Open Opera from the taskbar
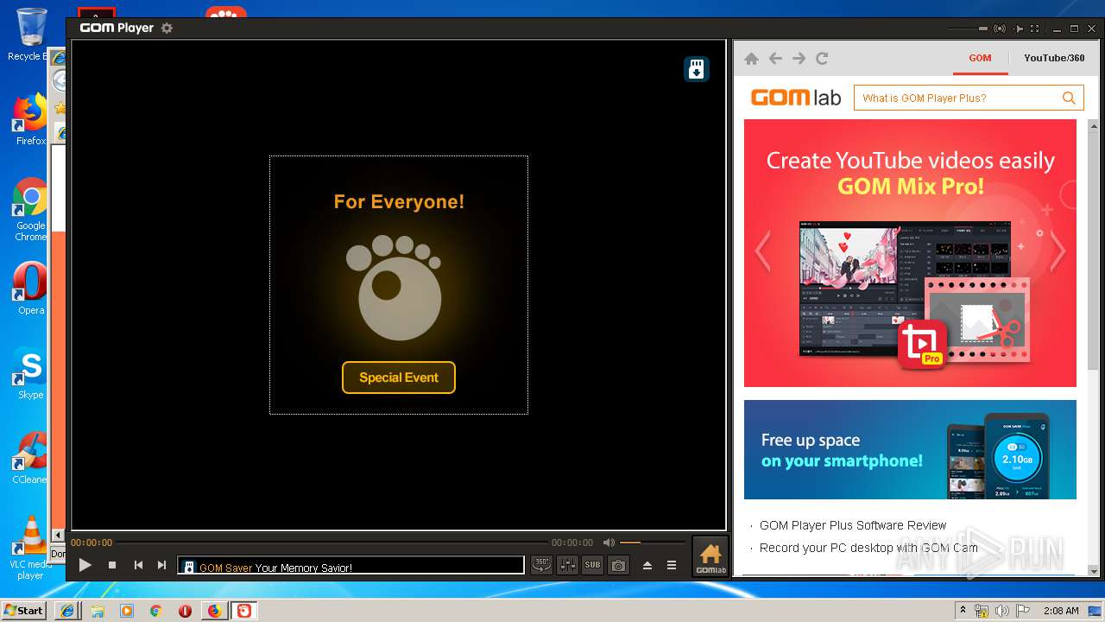Screen dimensions: 1105x622 pos(185,611)
